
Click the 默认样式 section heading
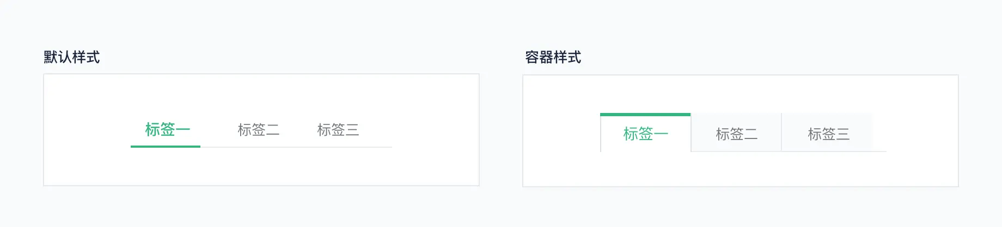72,57
